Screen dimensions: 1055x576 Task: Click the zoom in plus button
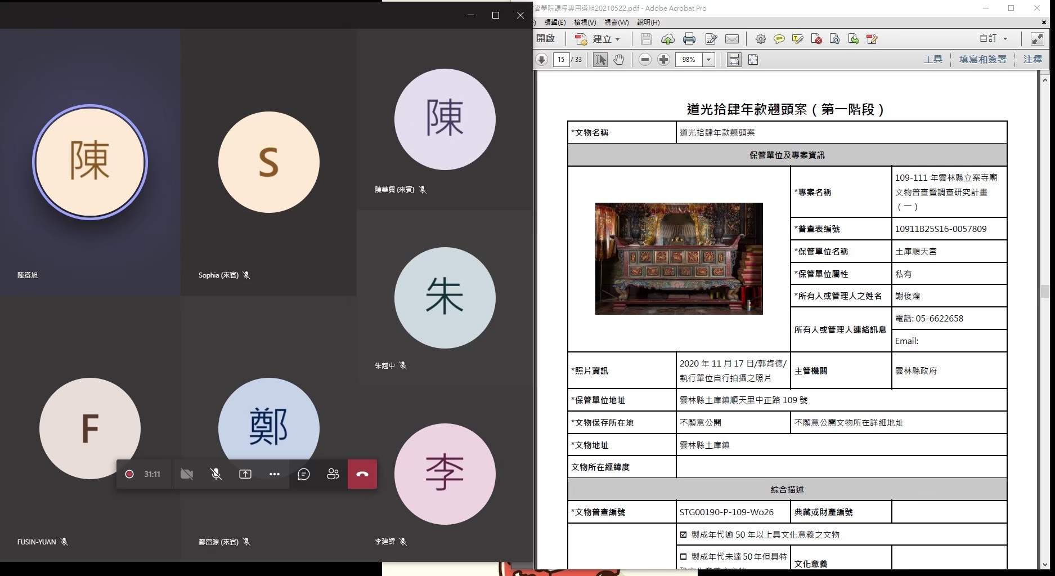click(663, 60)
